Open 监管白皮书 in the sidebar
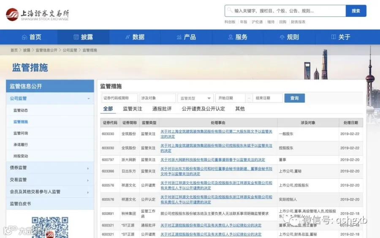Viewport: 380px width, 238px height. (50, 204)
